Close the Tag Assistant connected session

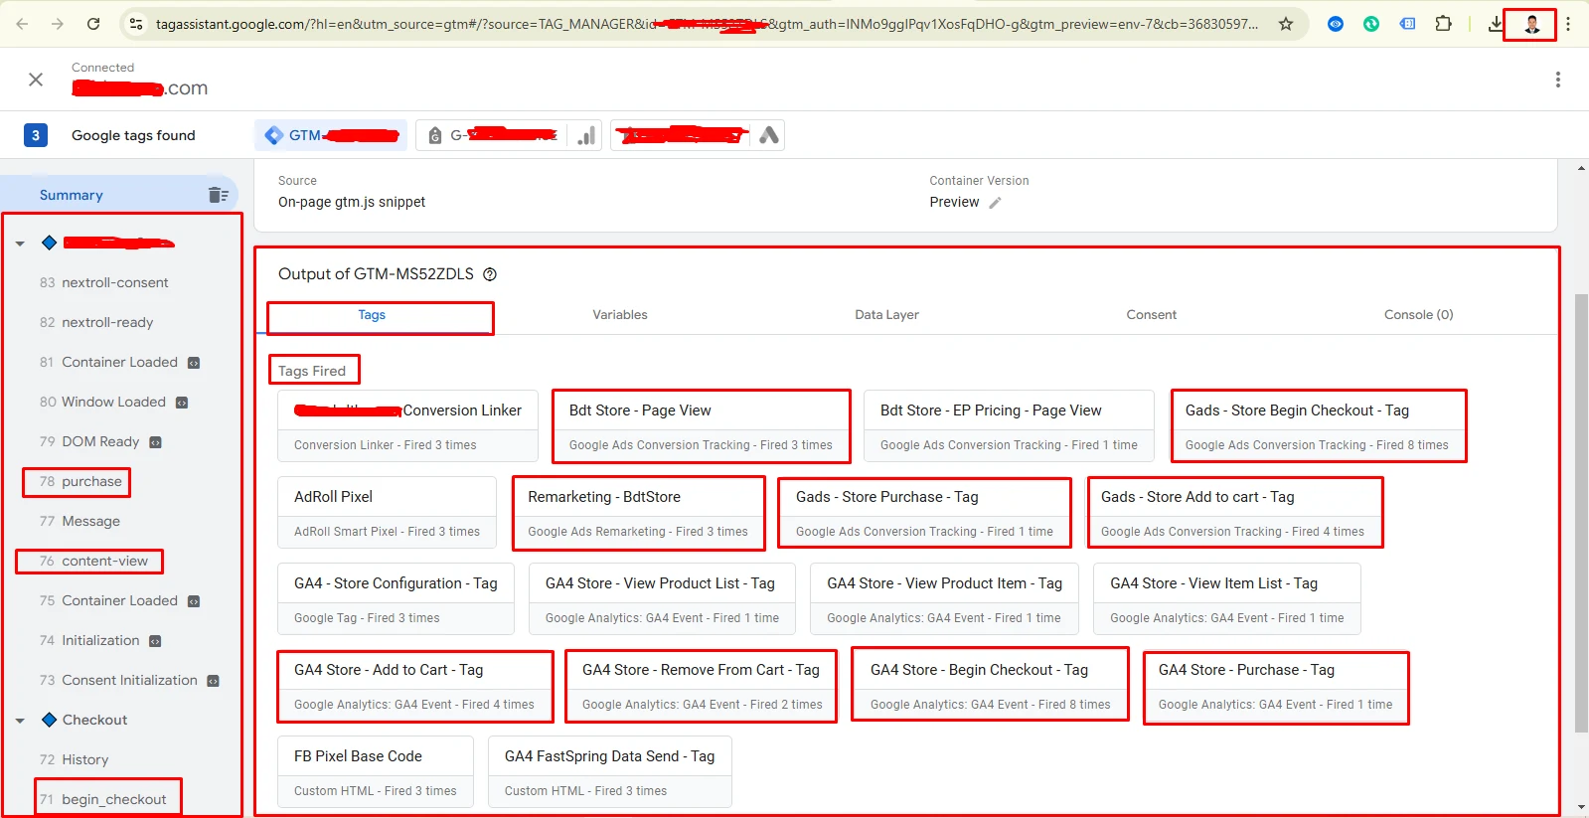(x=36, y=80)
